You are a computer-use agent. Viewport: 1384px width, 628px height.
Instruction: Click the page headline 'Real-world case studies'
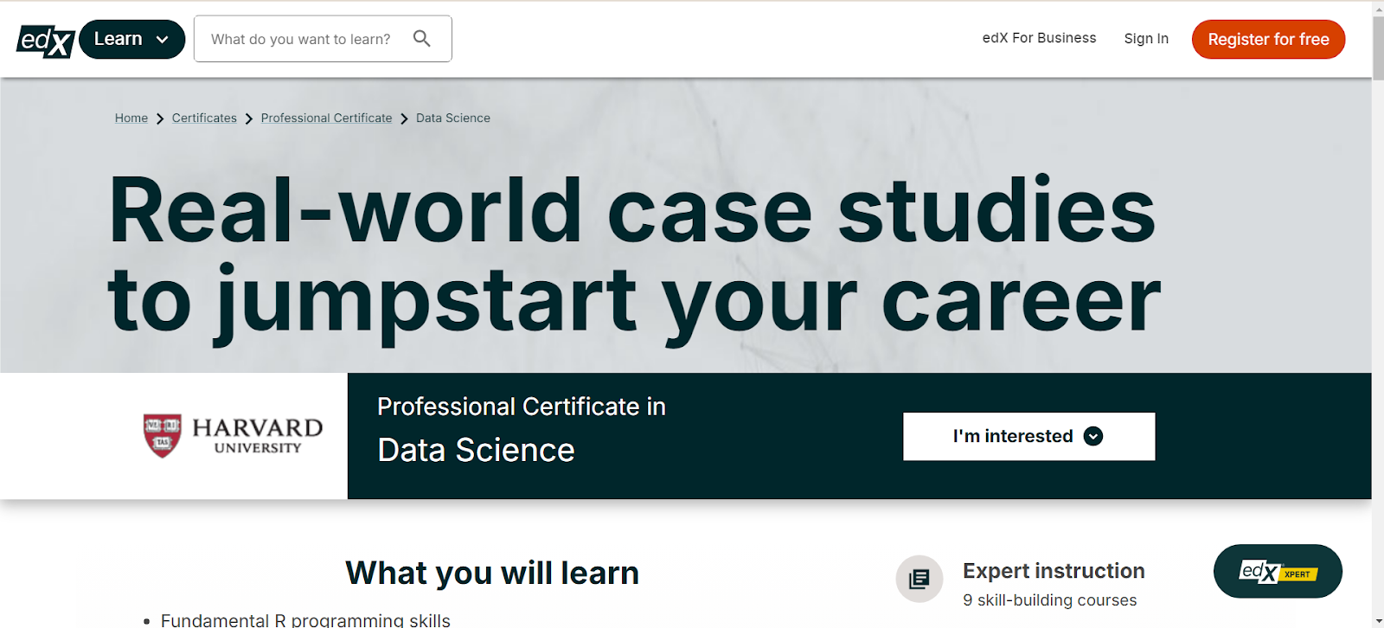(x=632, y=210)
